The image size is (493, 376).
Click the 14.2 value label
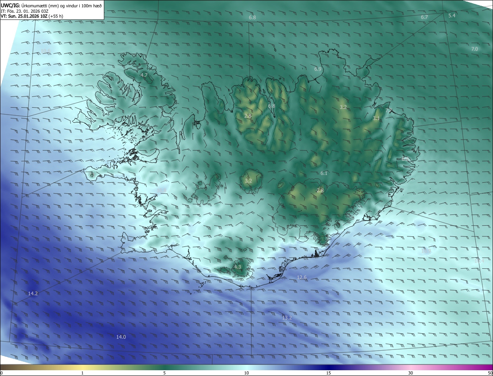point(33,293)
